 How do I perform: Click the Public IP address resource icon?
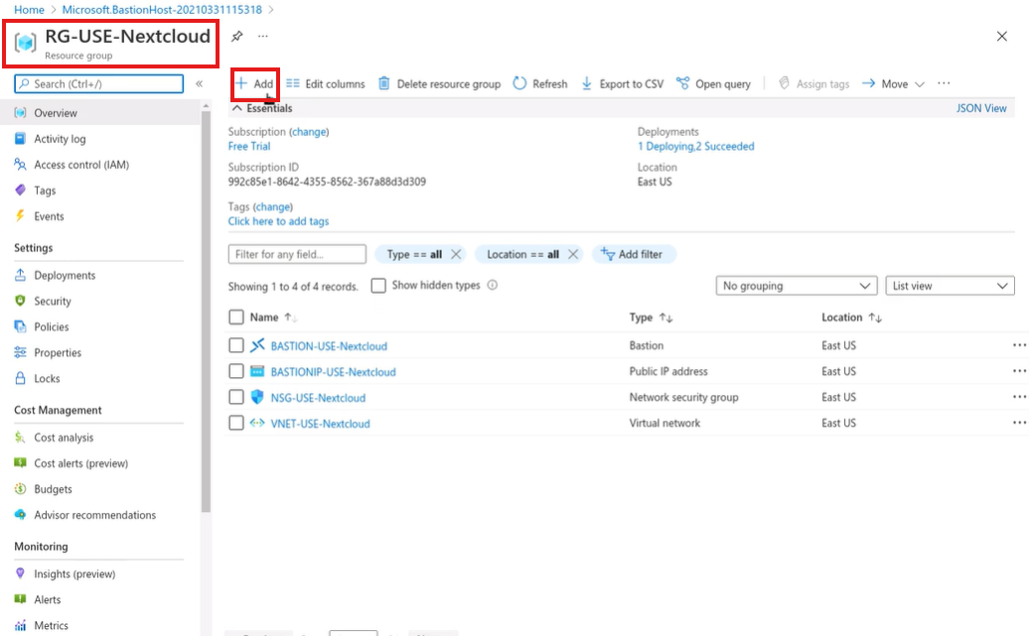[x=257, y=372]
